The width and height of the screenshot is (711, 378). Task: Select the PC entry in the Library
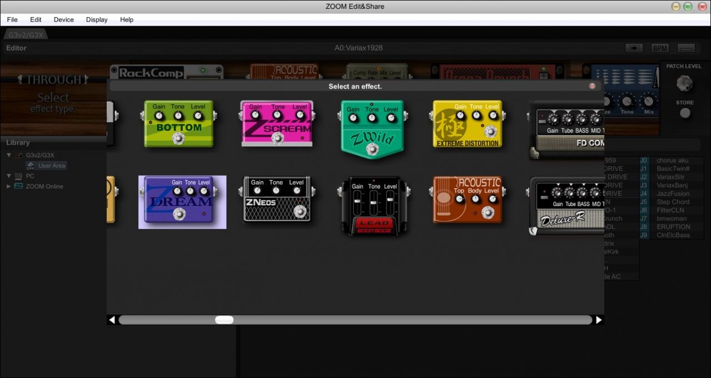coord(30,176)
